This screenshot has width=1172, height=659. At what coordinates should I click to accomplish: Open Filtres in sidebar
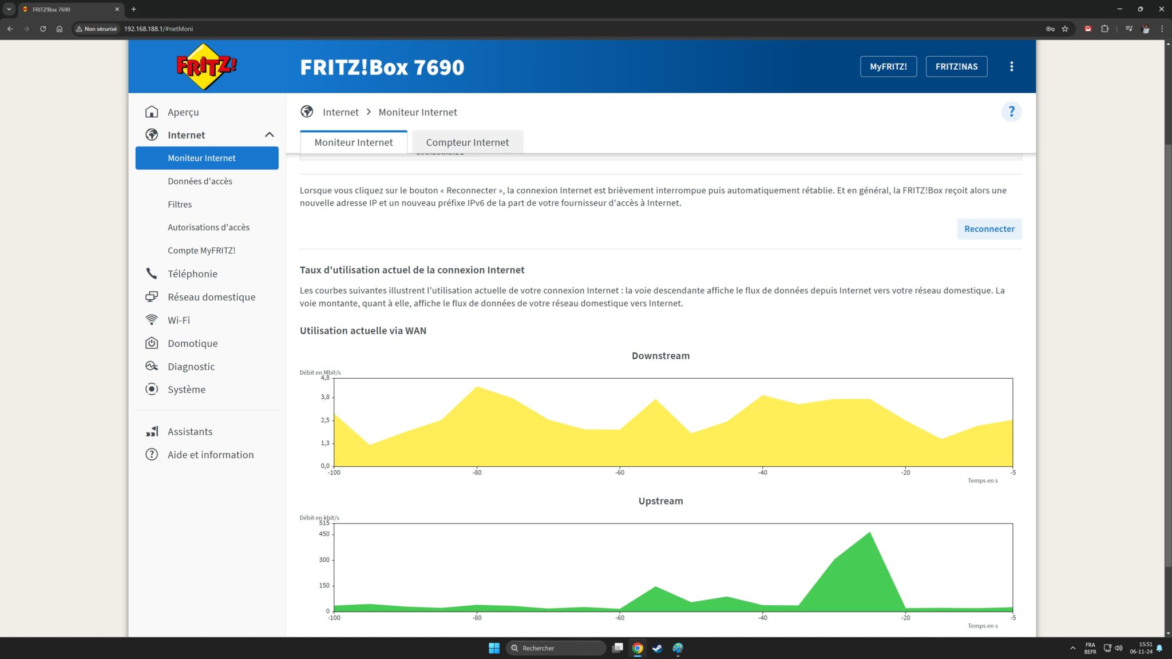click(180, 204)
